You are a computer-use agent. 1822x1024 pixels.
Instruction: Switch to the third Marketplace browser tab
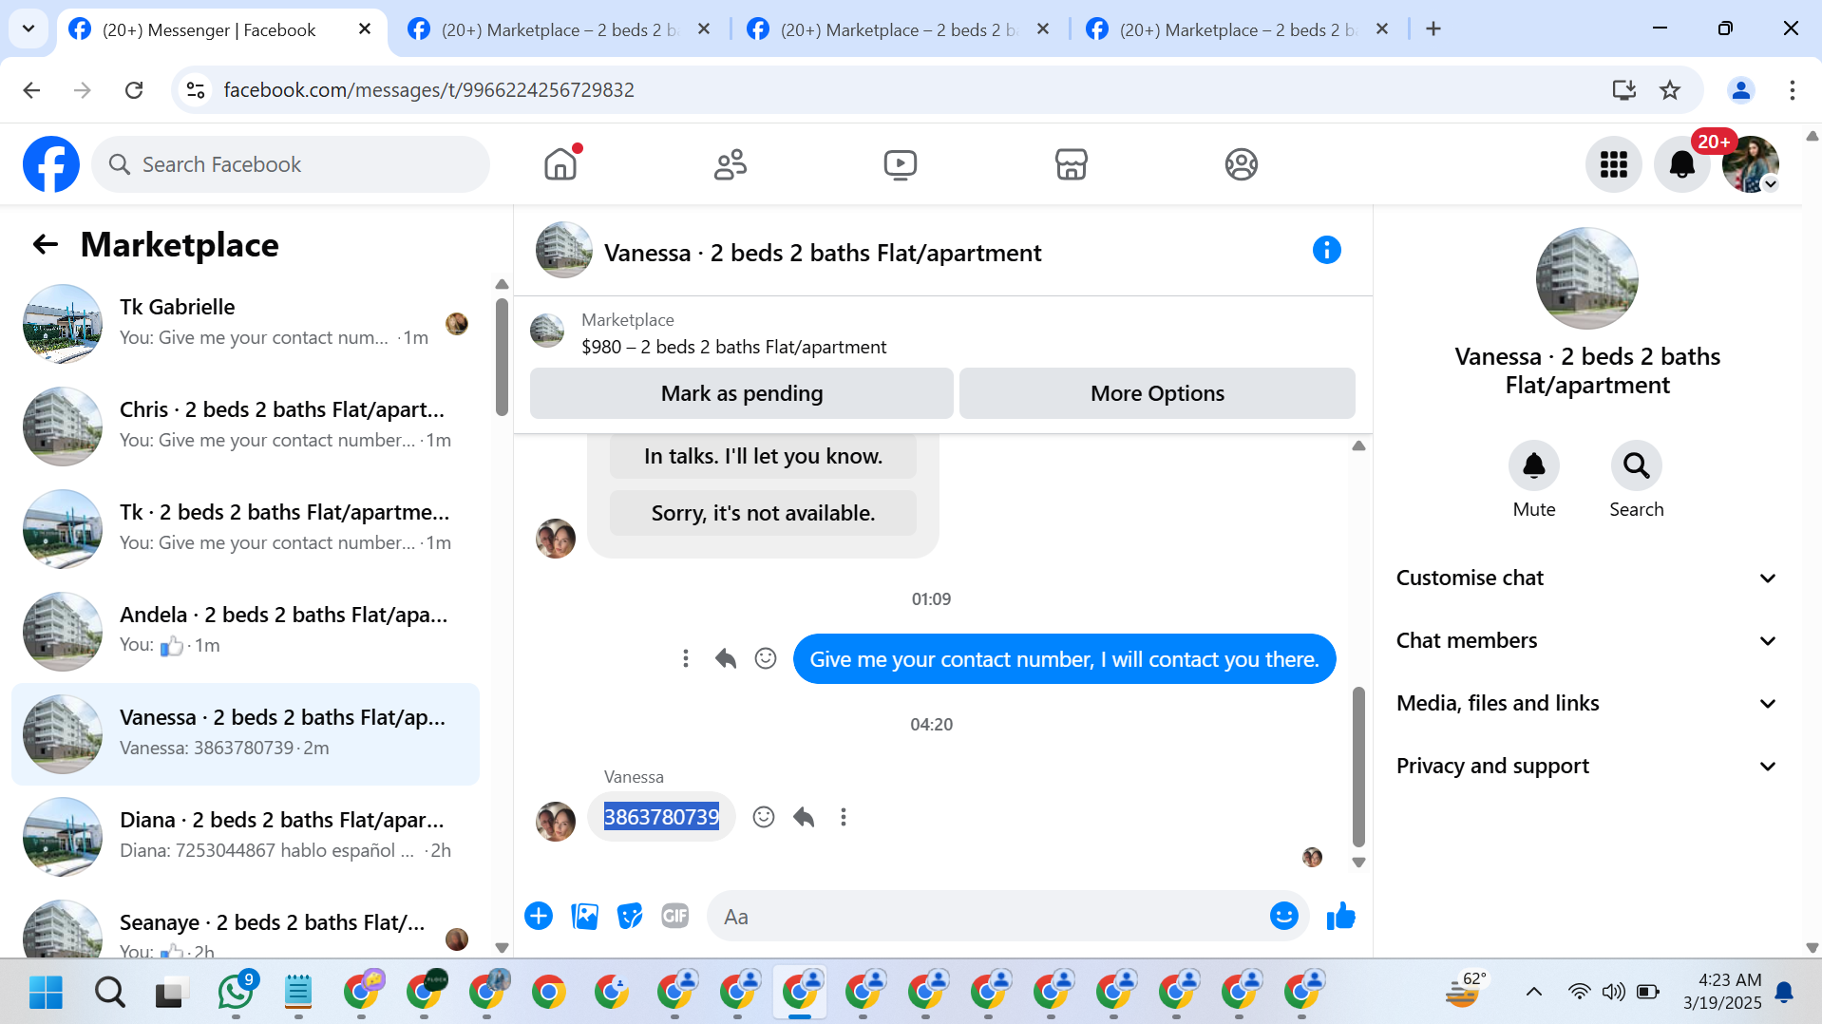pyautogui.click(x=902, y=29)
